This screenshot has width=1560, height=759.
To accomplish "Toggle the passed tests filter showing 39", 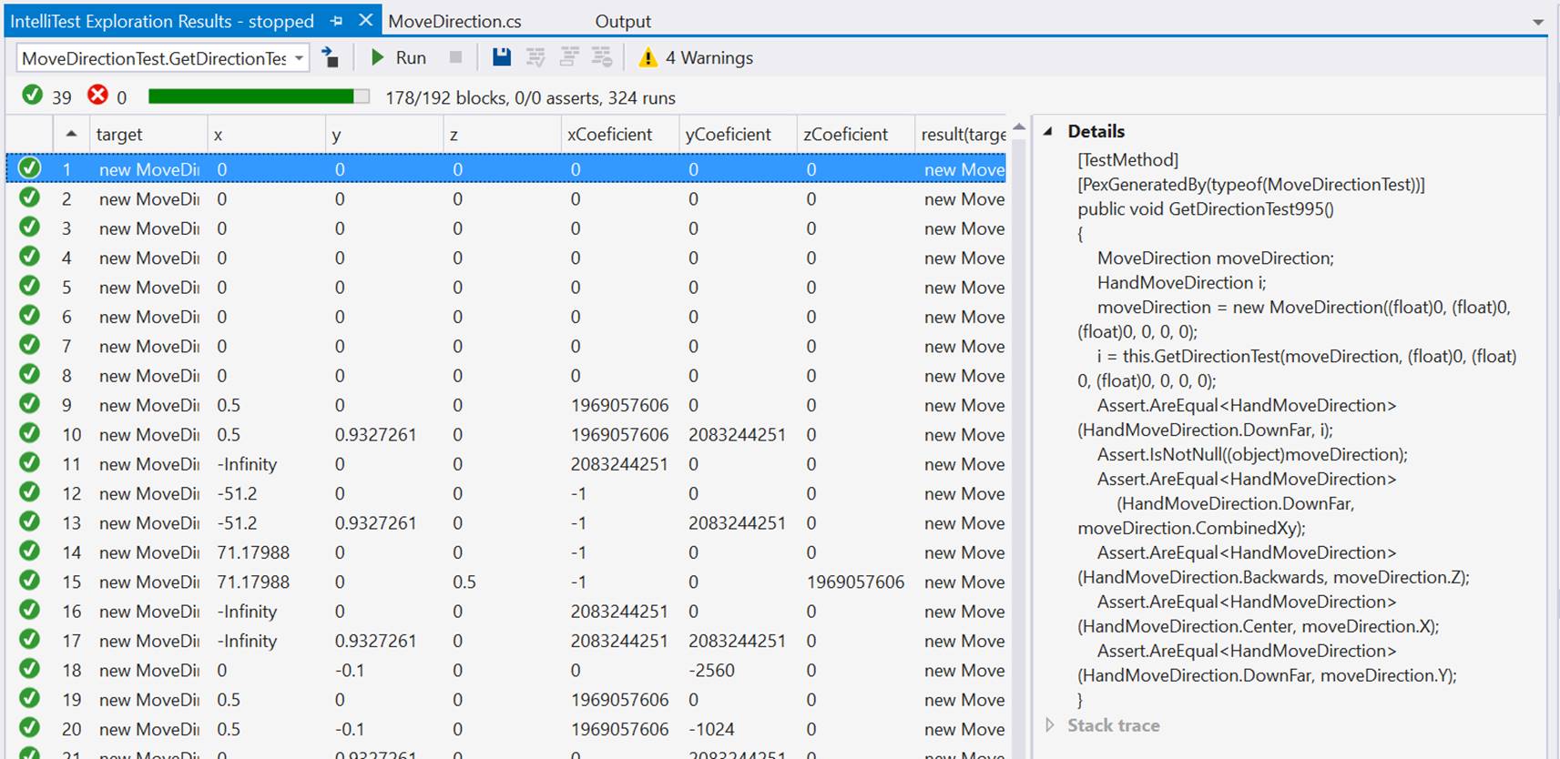I will click(x=46, y=96).
